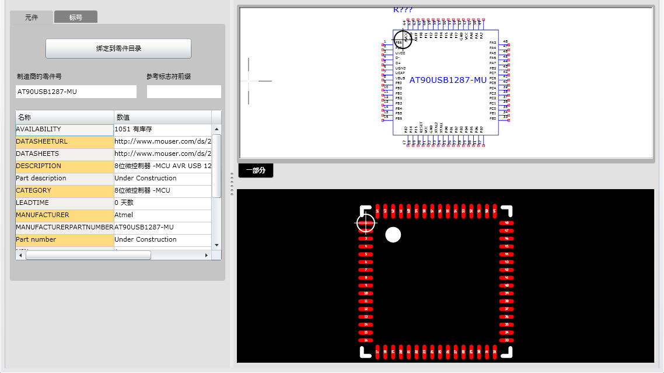This screenshot has width=664, height=373.
Task: Click the DATASHEETURL mouser.com link value
Action: pos(163,142)
